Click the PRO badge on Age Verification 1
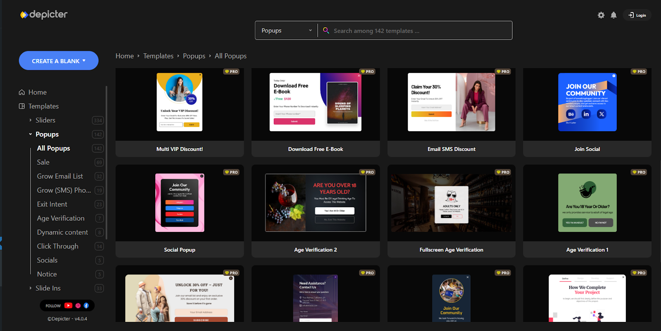The height and width of the screenshot is (331, 661). 639,172
